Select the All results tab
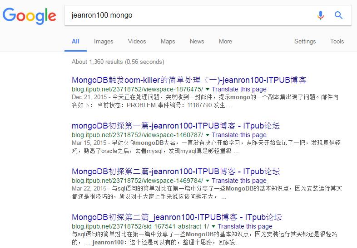This screenshot has height=248, width=357. 75,42
